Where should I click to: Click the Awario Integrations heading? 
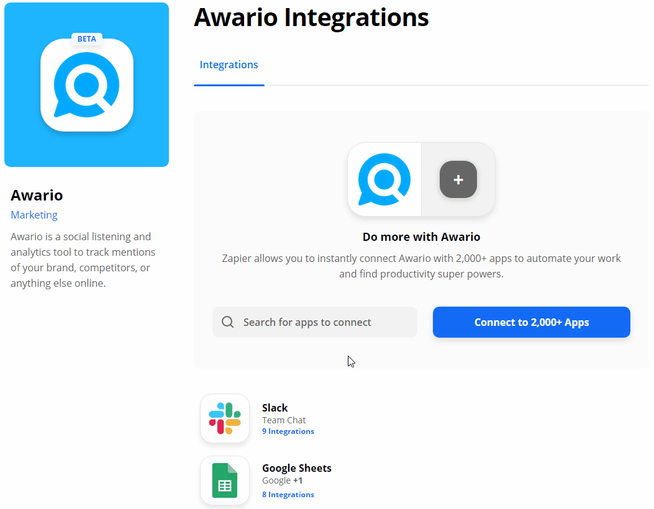click(311, 17)
